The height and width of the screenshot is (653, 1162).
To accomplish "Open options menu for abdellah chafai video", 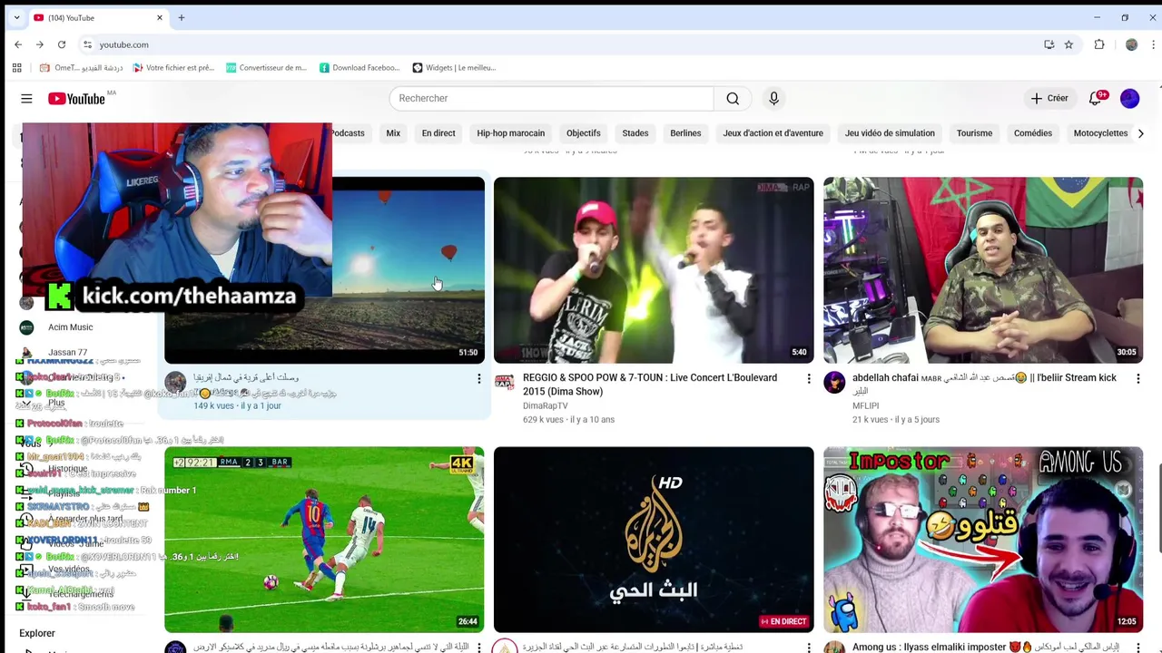I will point(1138,378).
